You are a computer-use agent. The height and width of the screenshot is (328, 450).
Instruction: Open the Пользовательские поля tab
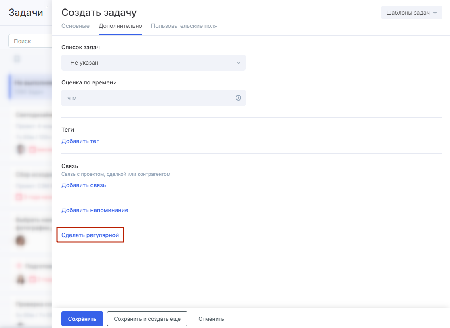[184, 26]
